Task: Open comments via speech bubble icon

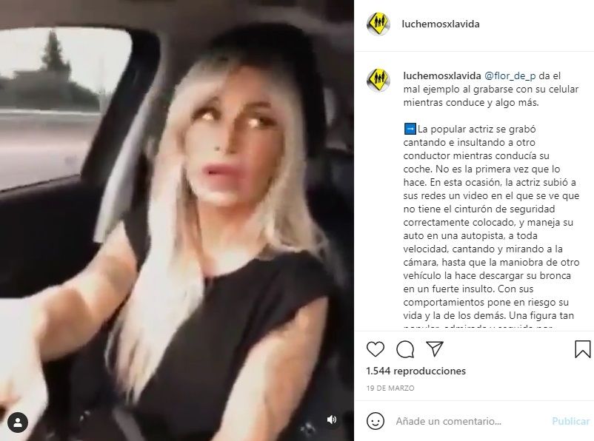Action: 405,349
